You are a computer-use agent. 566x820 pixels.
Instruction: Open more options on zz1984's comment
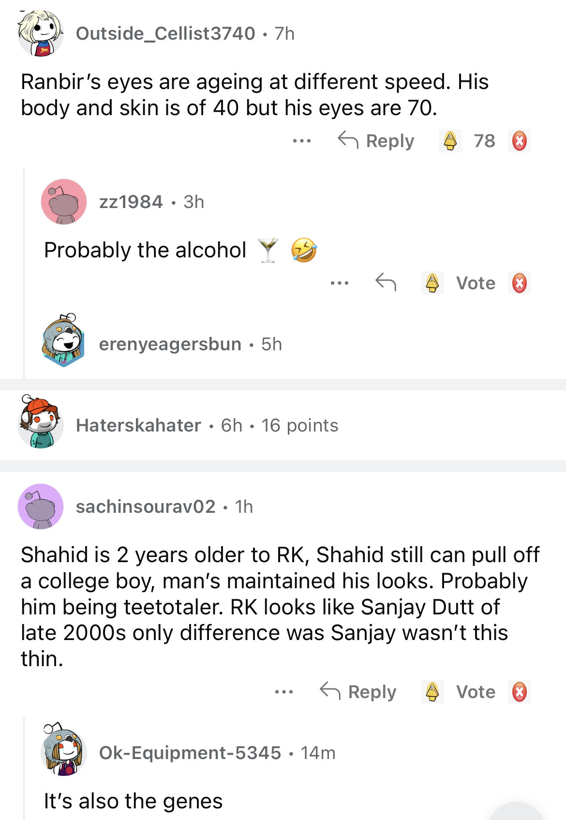tap(340, 283)
